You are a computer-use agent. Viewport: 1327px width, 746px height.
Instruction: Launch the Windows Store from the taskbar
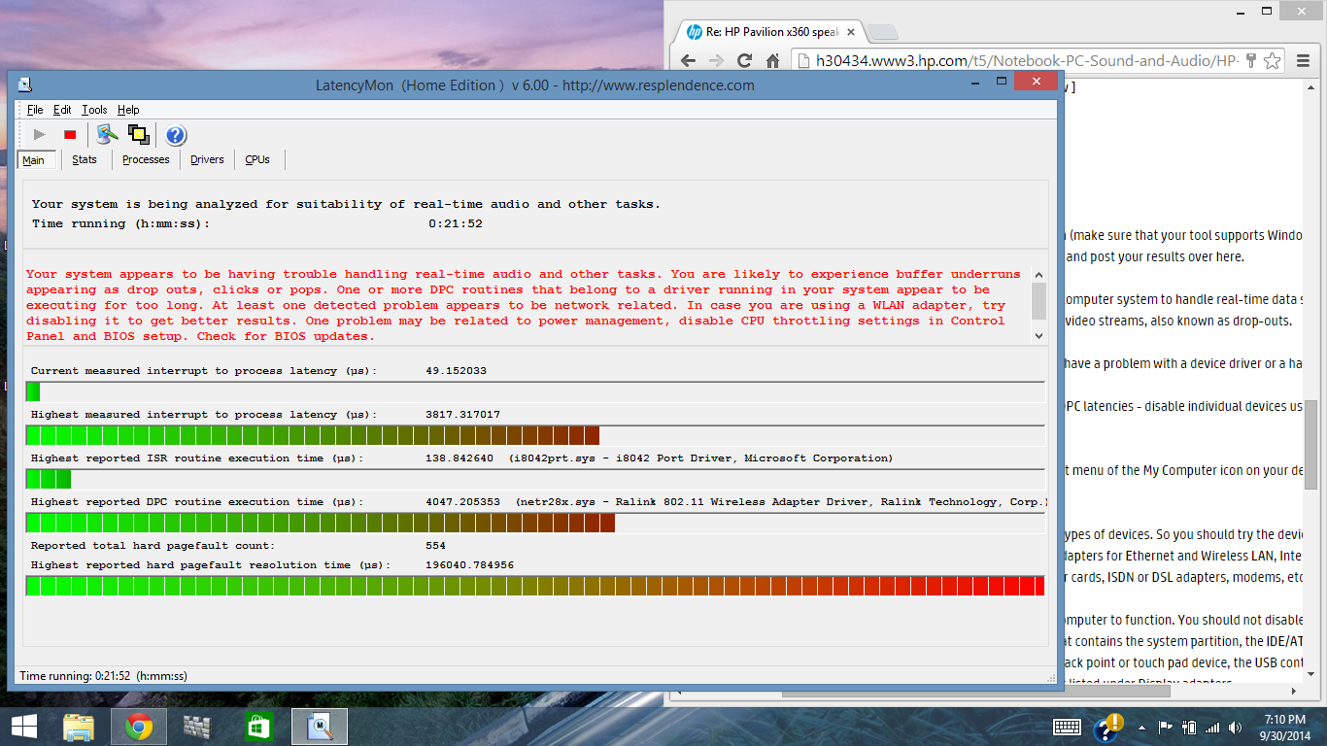(x=255, y=726)
